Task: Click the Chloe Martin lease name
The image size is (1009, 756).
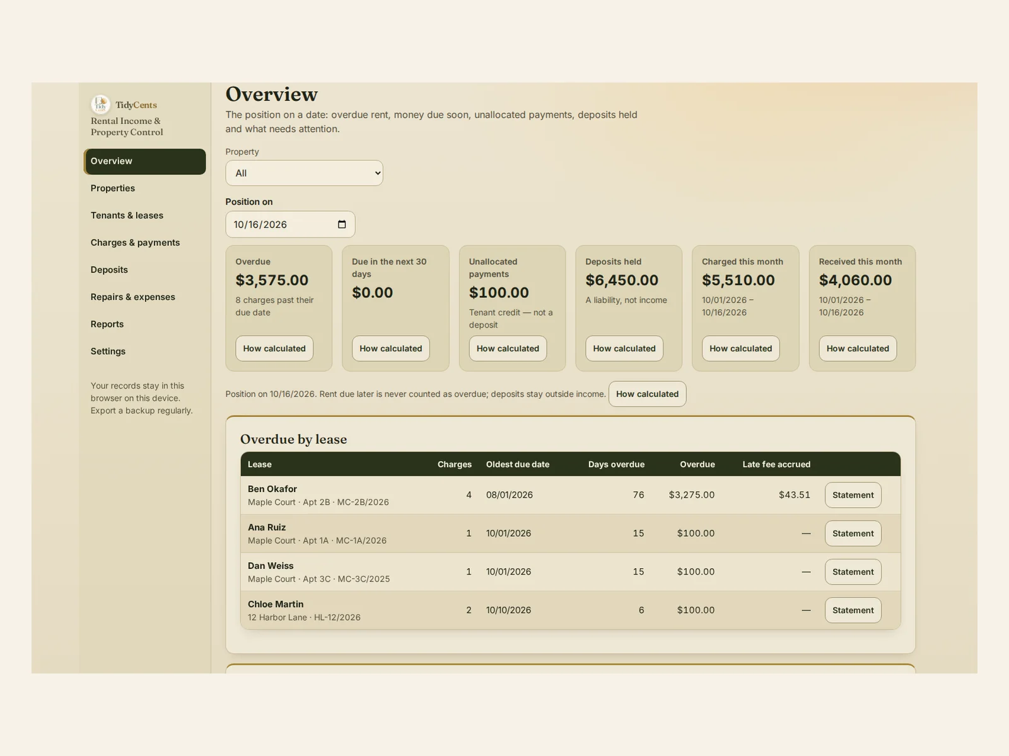Action: pyautogui.click(x=276, y=604)
